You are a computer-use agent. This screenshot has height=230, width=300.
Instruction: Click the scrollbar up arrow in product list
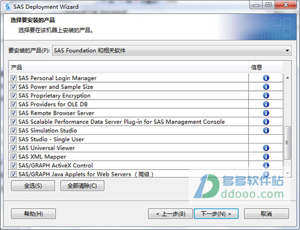287,78
